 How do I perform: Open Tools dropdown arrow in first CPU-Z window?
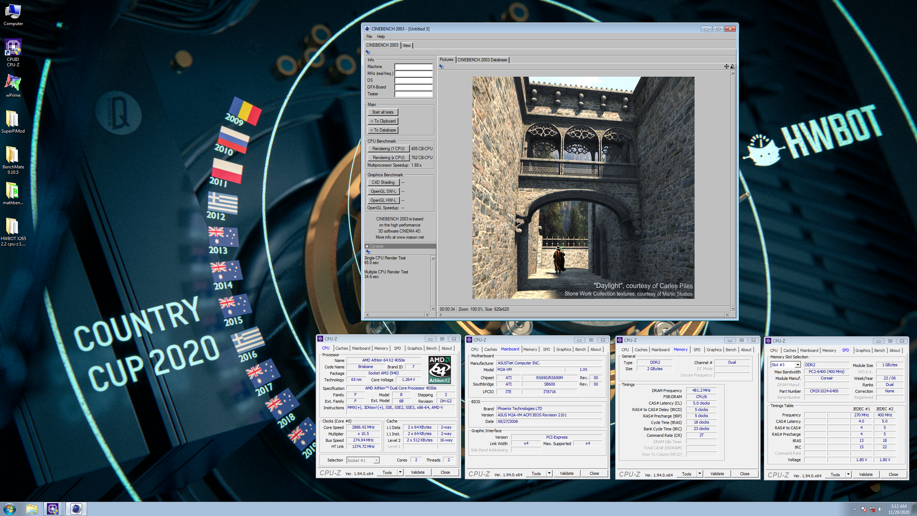[x=400, y=472]
